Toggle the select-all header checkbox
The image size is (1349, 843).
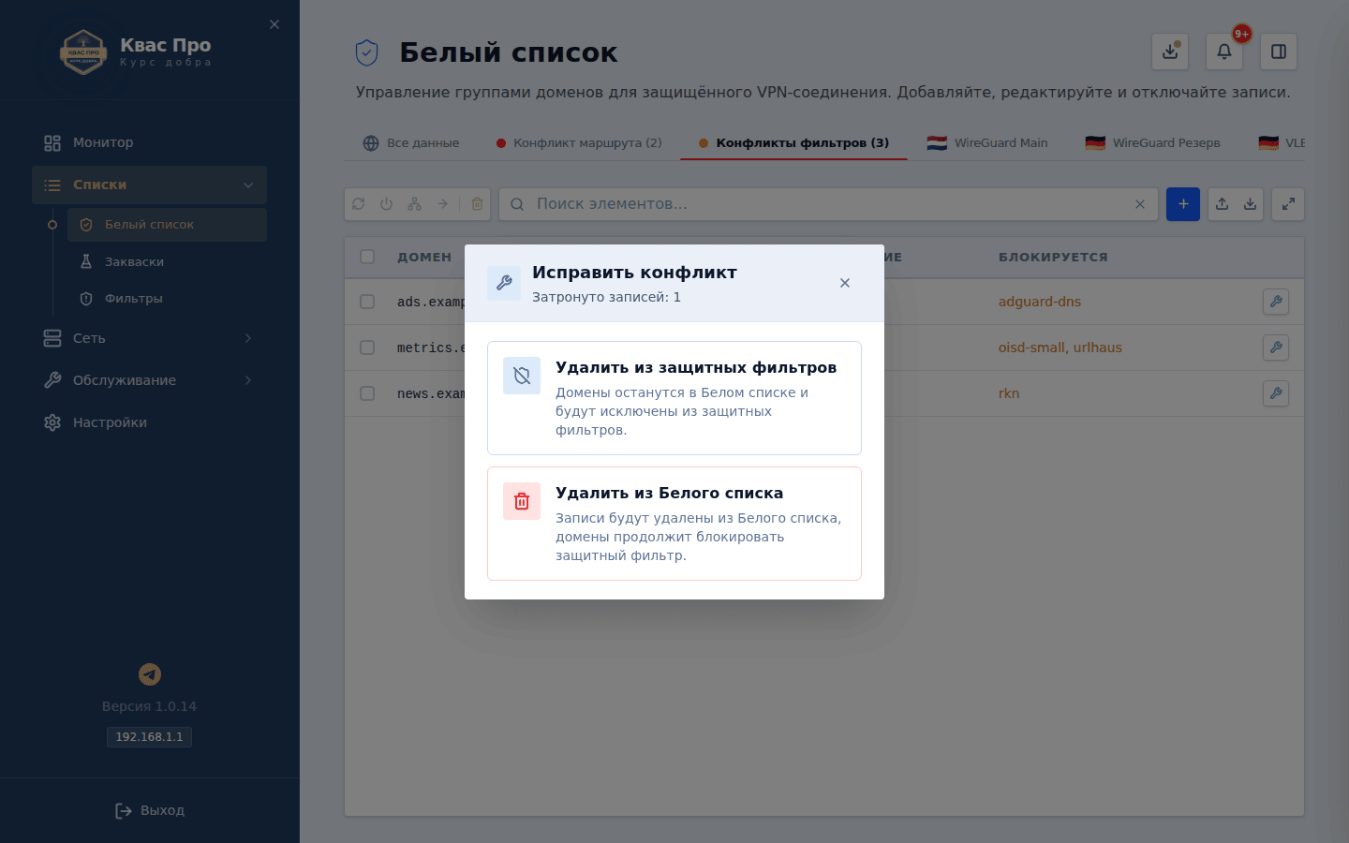[367, 257]
